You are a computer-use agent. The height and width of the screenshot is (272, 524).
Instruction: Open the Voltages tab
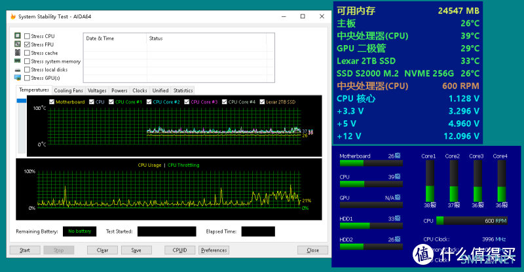(x=97, y=90)
